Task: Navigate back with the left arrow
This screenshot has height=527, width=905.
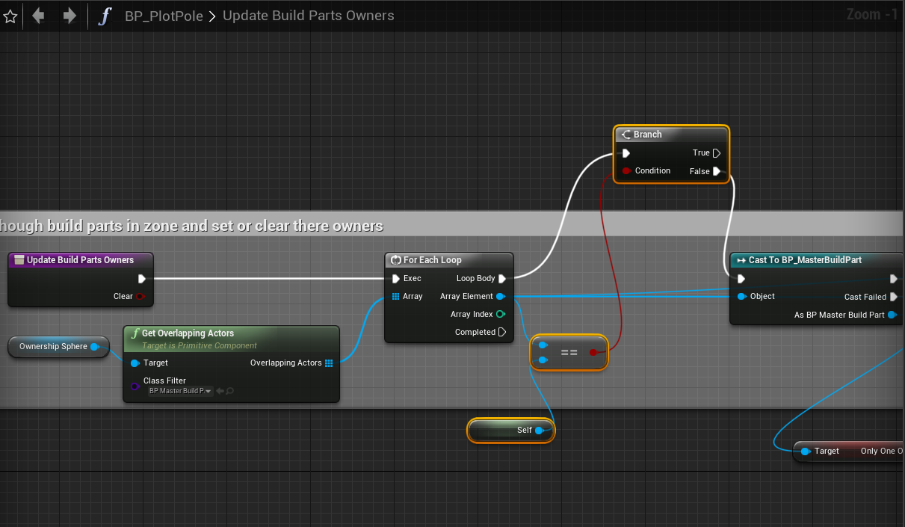Action: (x=38, y=16)
